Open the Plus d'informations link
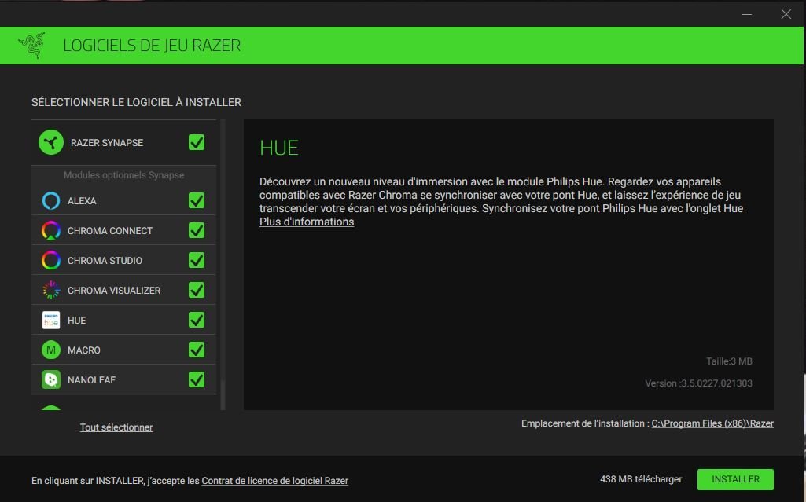The height and width of the screenshot is (502, 806). coord(307,222)
